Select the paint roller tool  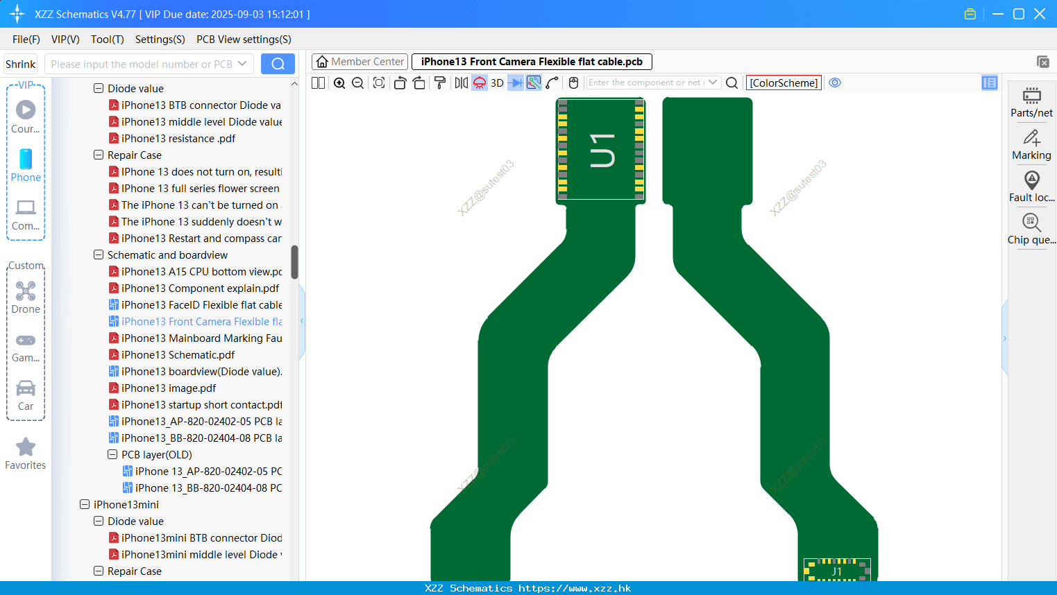[440, 83]
